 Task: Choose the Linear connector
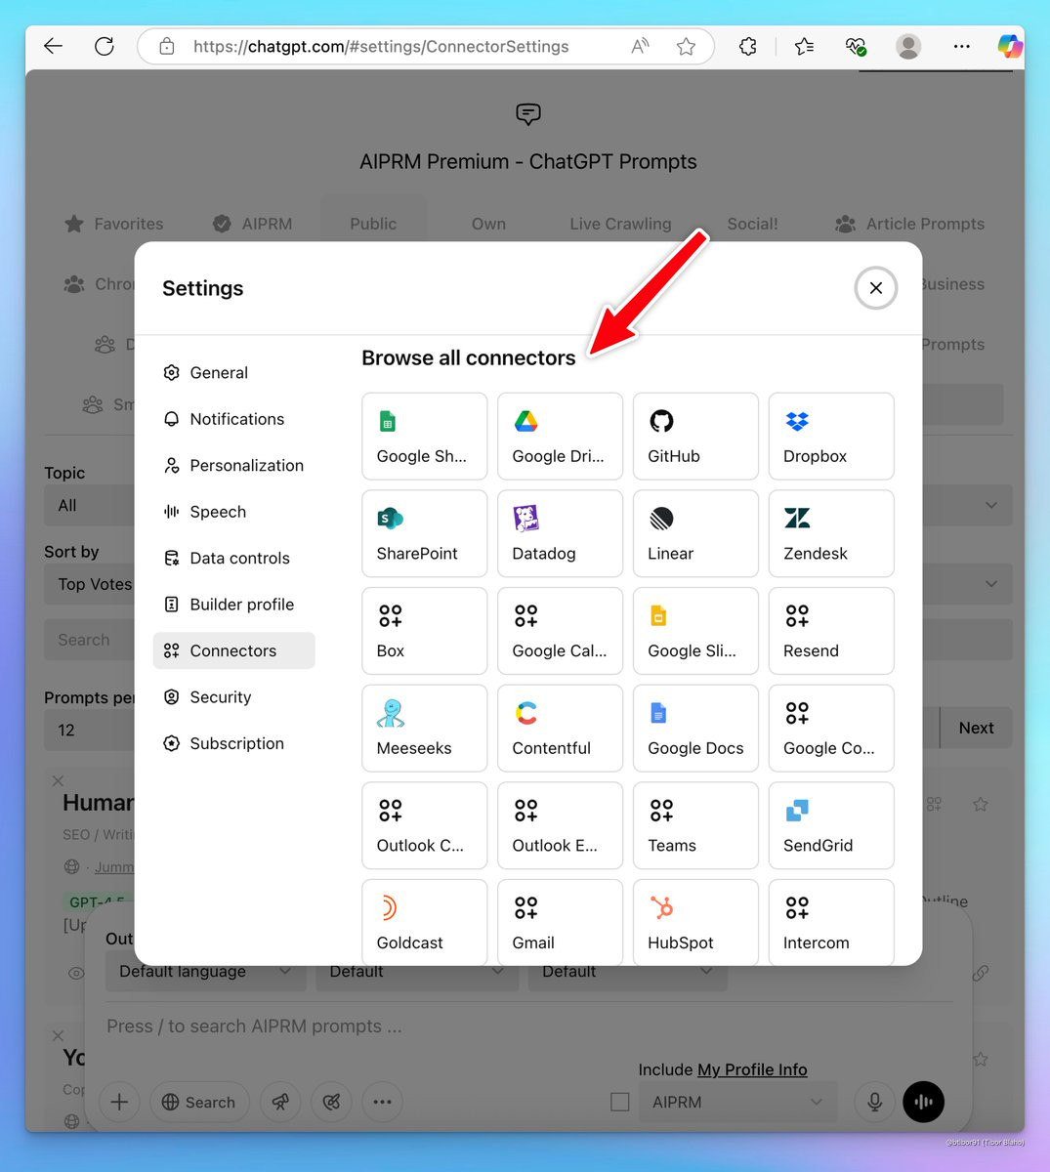click(x=695, y=533)
